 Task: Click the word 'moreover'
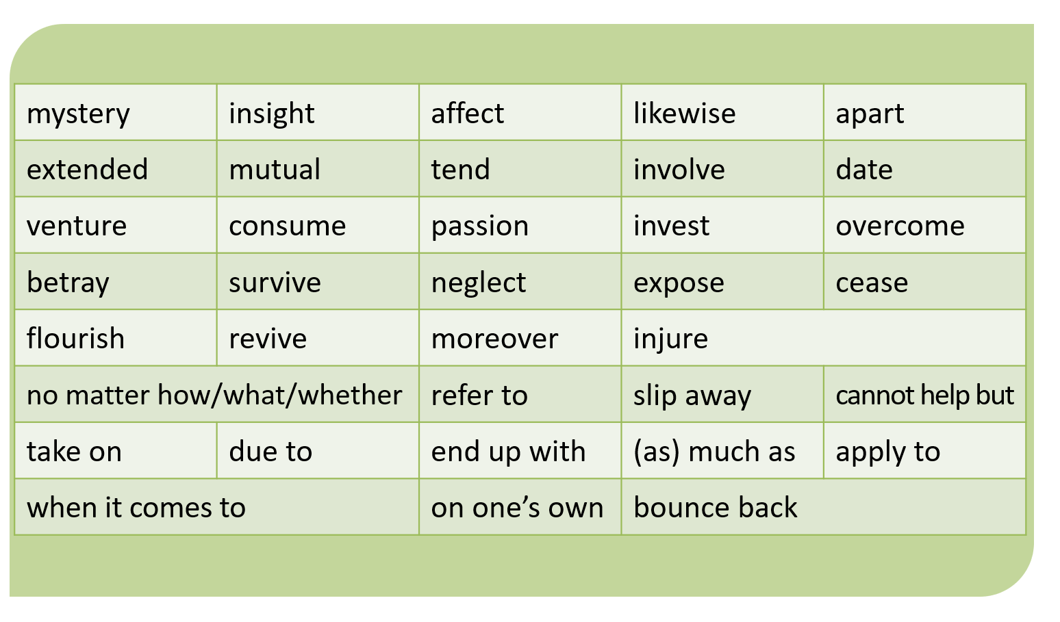494,339
